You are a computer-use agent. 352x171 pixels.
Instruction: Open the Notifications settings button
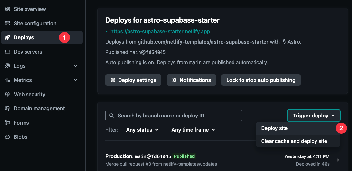[191, 80]
